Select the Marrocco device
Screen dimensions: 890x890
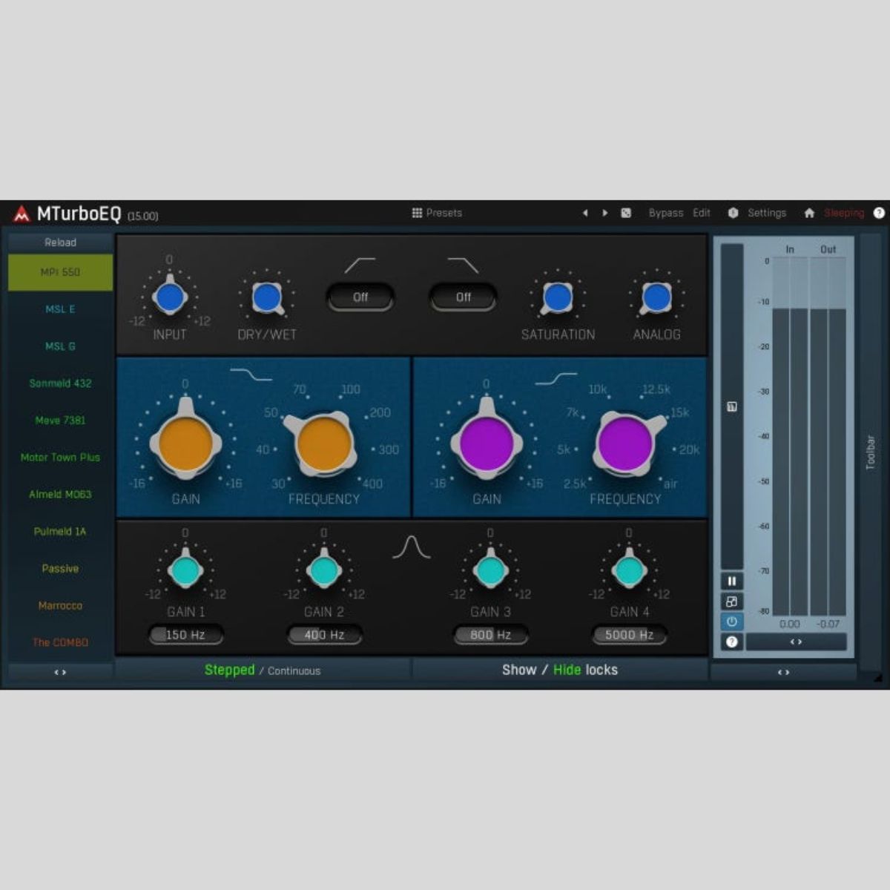(60, 606)
